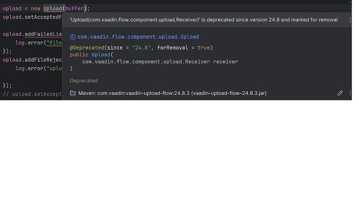Click the Receiver parameter type in popup
Viewport: 359px width, 224px height.
146,61
